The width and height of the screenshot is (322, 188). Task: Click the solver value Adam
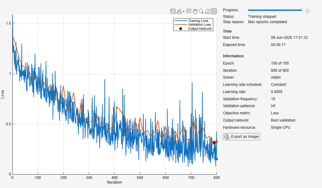pos(276,77)
